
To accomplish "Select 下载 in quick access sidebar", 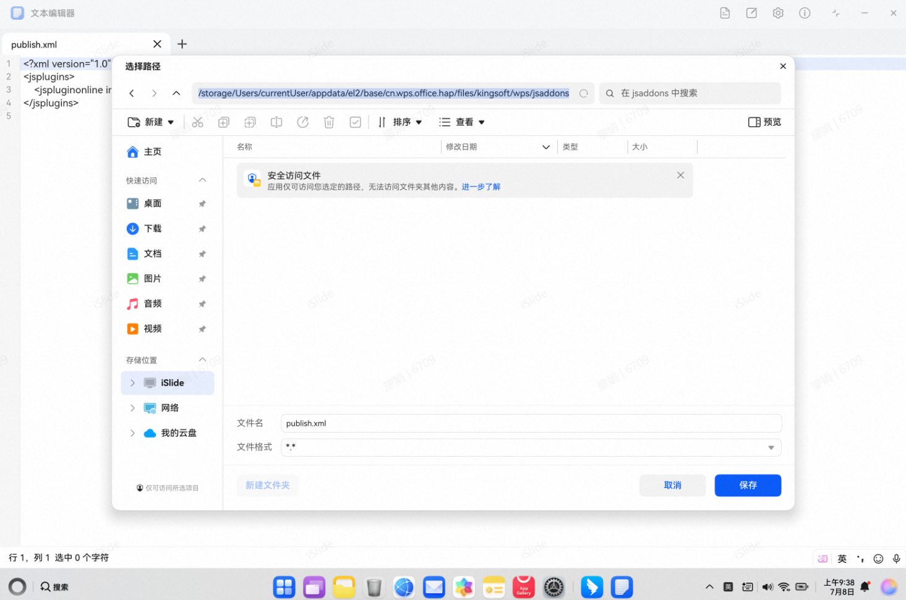I will point(152,229).
